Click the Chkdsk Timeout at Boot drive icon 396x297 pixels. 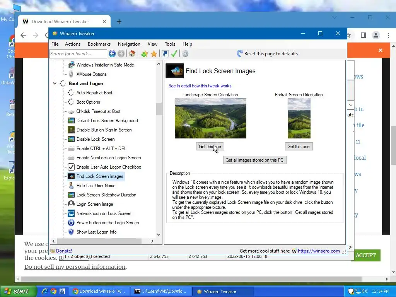point(71,112)
